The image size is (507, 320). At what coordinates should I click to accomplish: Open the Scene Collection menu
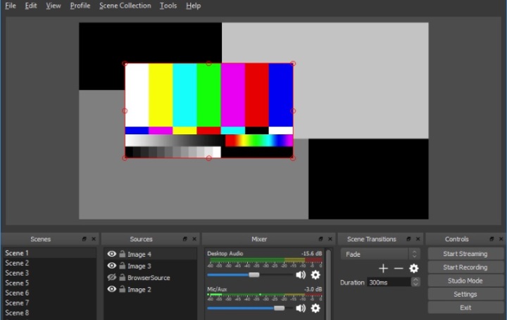125,6
